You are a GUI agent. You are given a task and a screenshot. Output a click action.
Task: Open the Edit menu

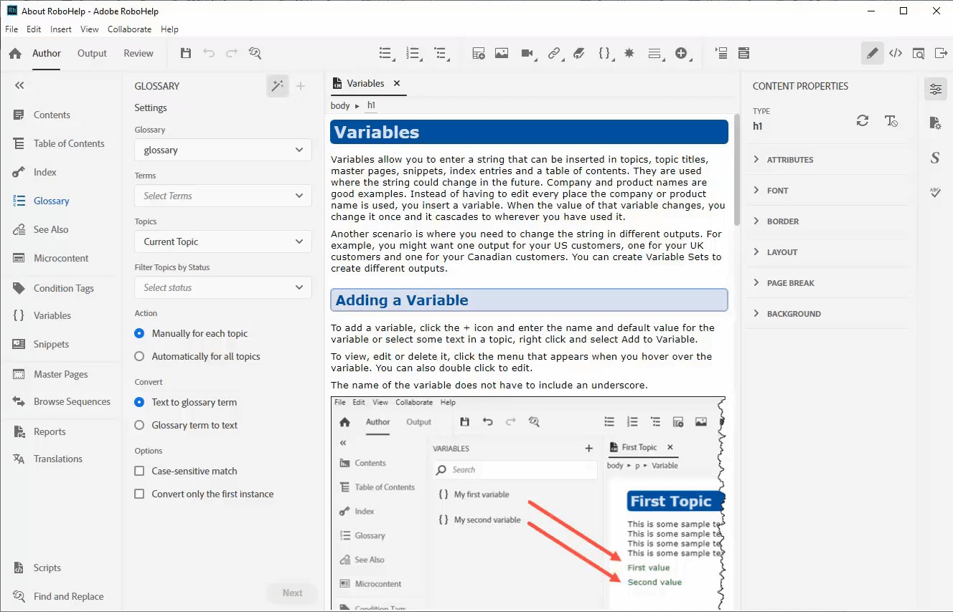(x=34, y=29)
